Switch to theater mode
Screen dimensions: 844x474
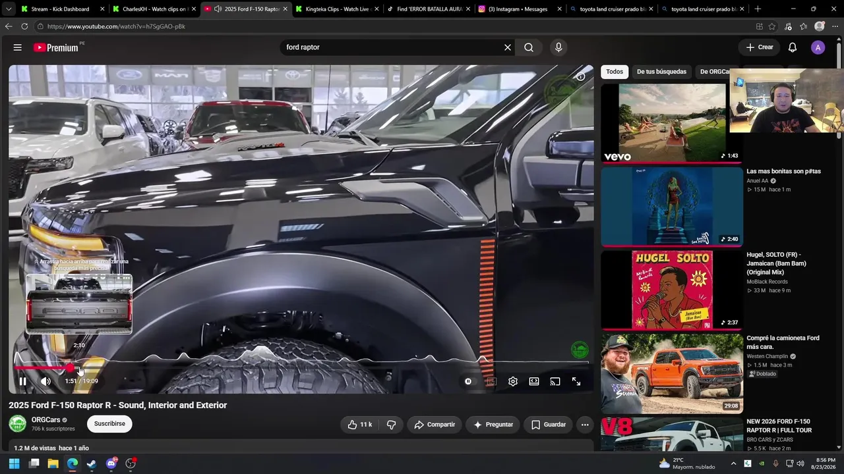click(534, 381)
